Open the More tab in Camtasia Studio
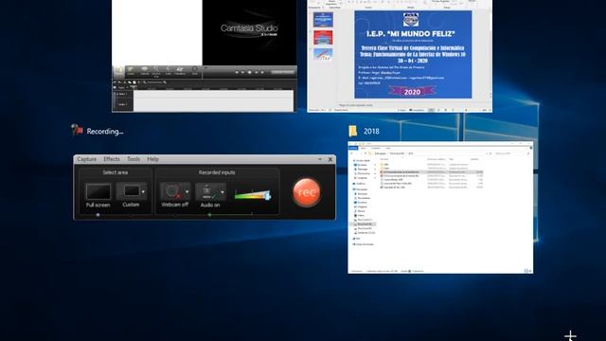The height and width of the screenshot is (341, 606). [x=195, y=71]
